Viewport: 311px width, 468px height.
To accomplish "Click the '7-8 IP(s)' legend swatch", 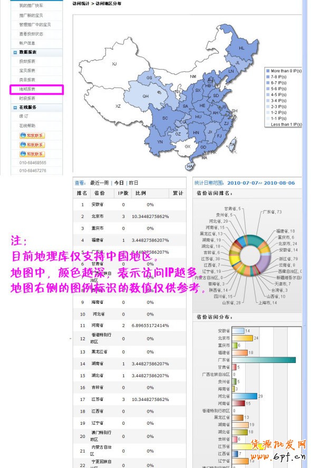I will point(268,77).
